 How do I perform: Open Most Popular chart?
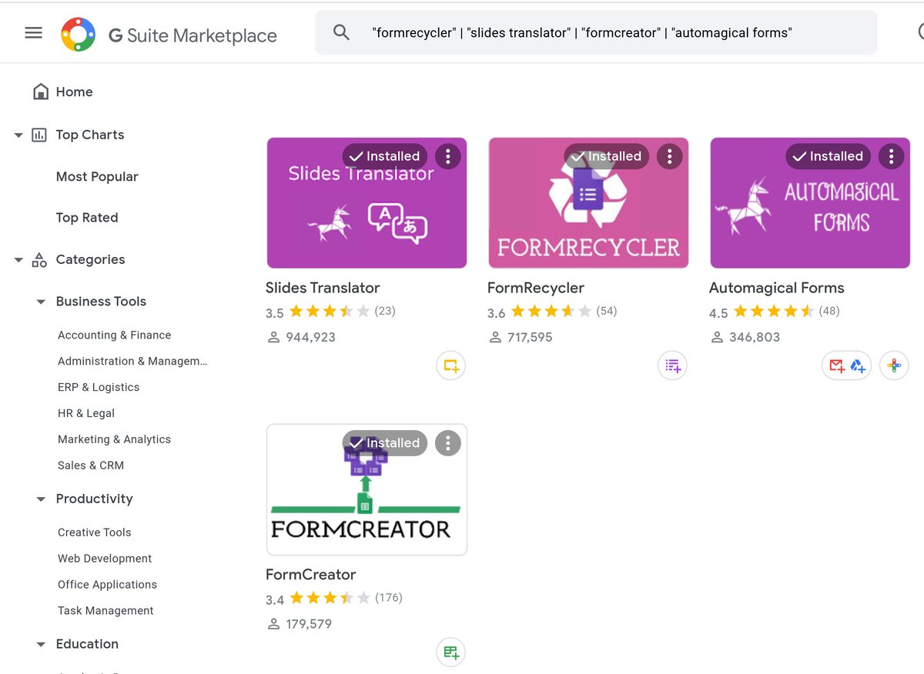(97, 176)
